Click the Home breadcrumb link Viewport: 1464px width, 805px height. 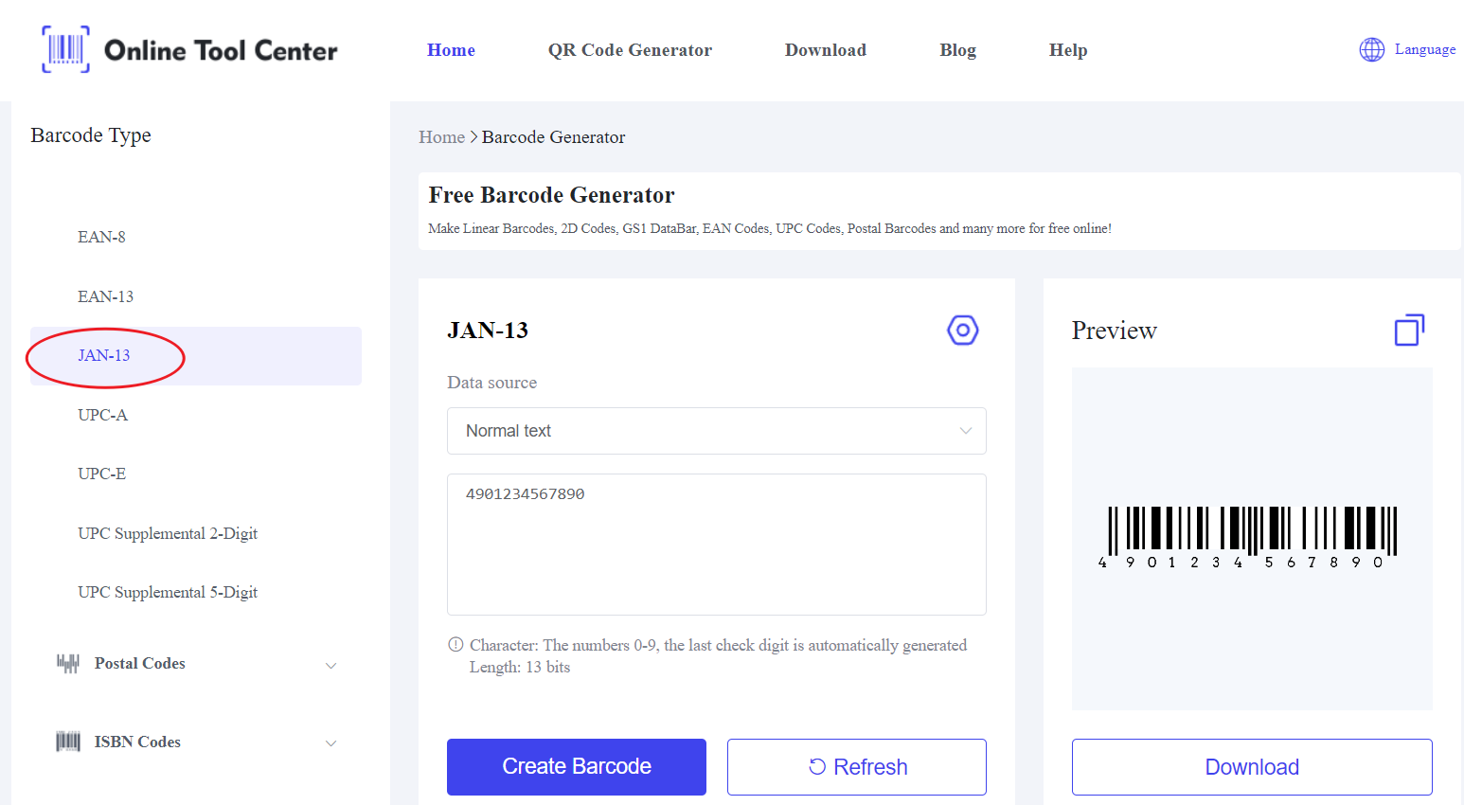441,137
